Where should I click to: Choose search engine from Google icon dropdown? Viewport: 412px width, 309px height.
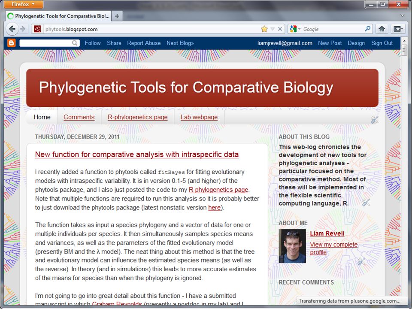pyautogui.click(x=294, y=29)
